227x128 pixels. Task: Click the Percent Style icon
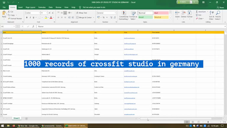pyautogui.click(x=103, y=17)
